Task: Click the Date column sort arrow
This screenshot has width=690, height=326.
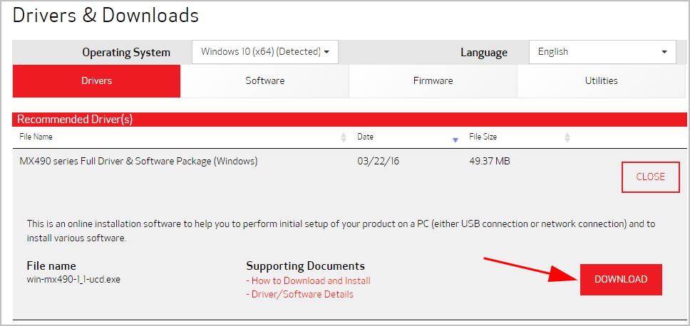Action: point(455,140)
